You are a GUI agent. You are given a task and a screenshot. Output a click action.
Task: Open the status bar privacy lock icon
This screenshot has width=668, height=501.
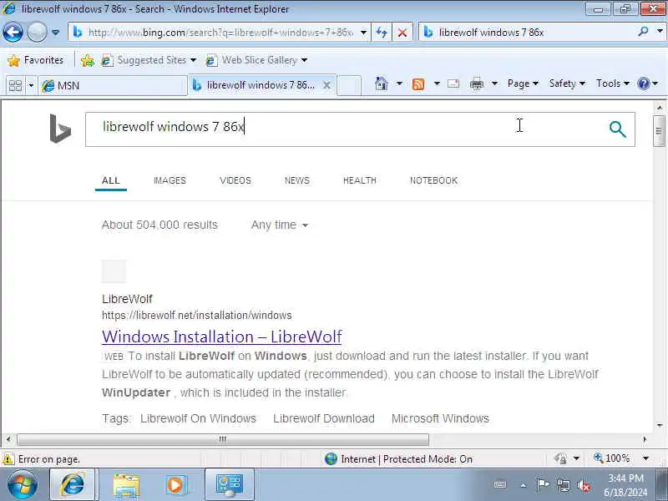pyautogui.click(x=560, y=458)
